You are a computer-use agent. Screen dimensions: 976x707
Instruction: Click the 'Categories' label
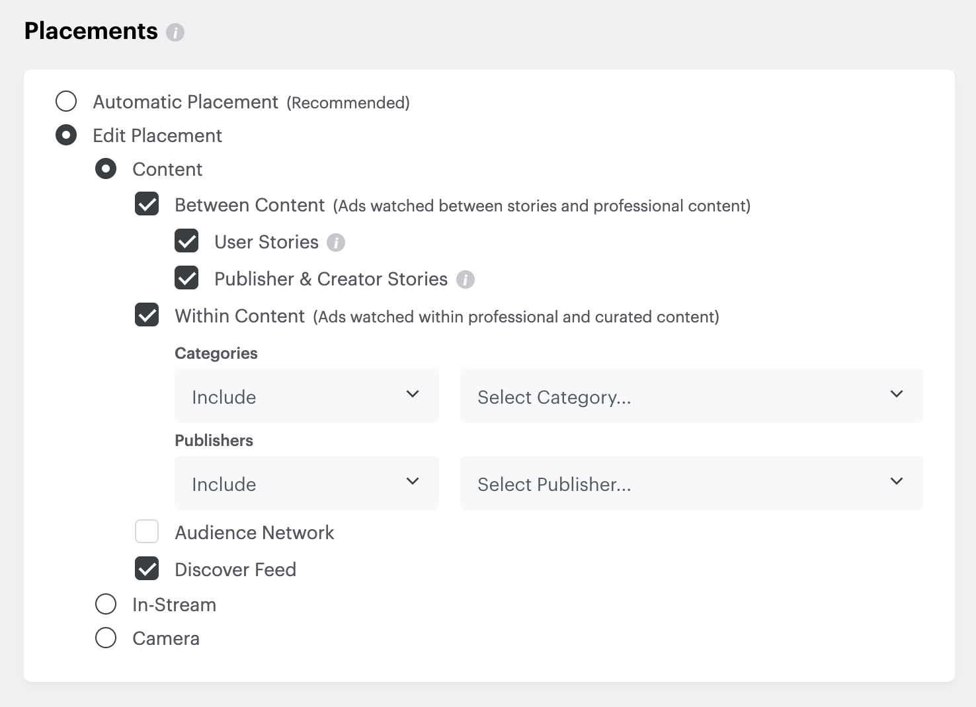[x=216, y=353]
